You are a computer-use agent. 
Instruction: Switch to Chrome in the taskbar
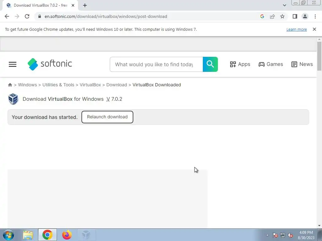[x=47, y=235]
